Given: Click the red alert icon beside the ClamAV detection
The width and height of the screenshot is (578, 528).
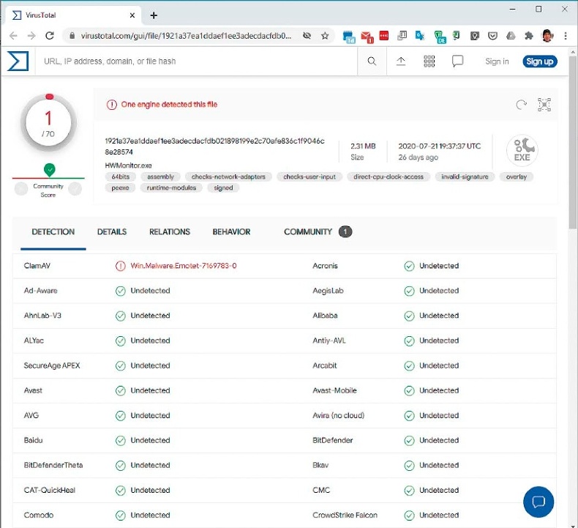Looking at the screenshot, I should click(121, 266).
